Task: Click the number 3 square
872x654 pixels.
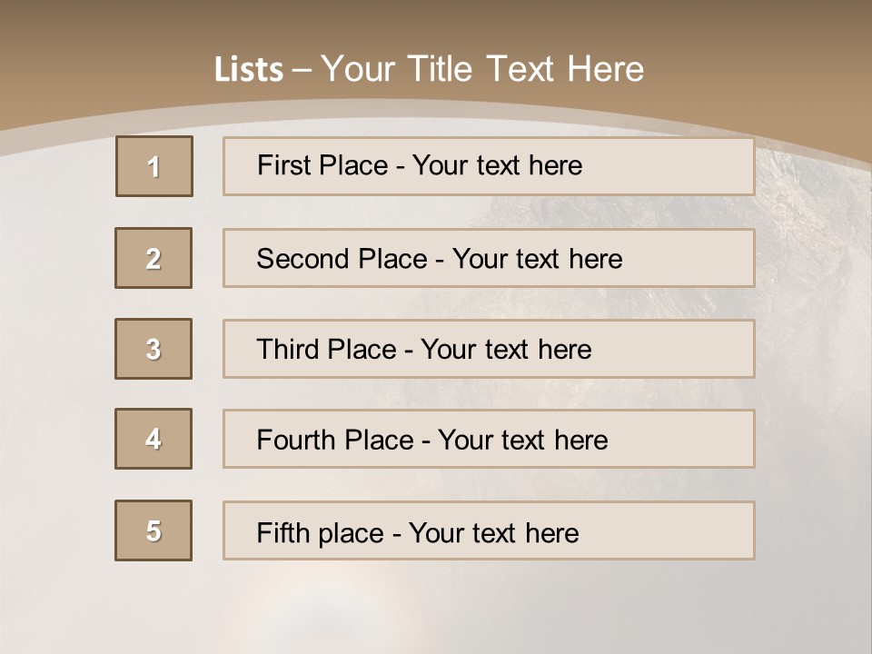Action: [154, 349]
